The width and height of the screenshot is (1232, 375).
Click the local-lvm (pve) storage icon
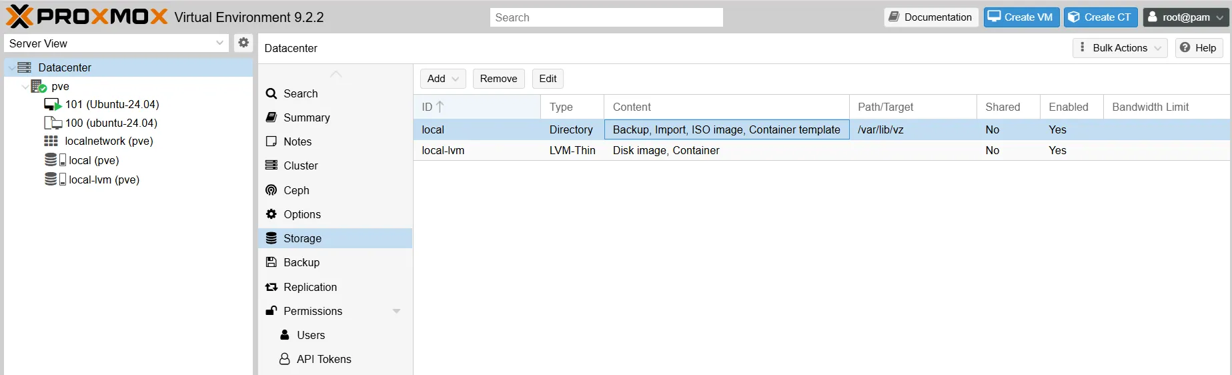55,179
